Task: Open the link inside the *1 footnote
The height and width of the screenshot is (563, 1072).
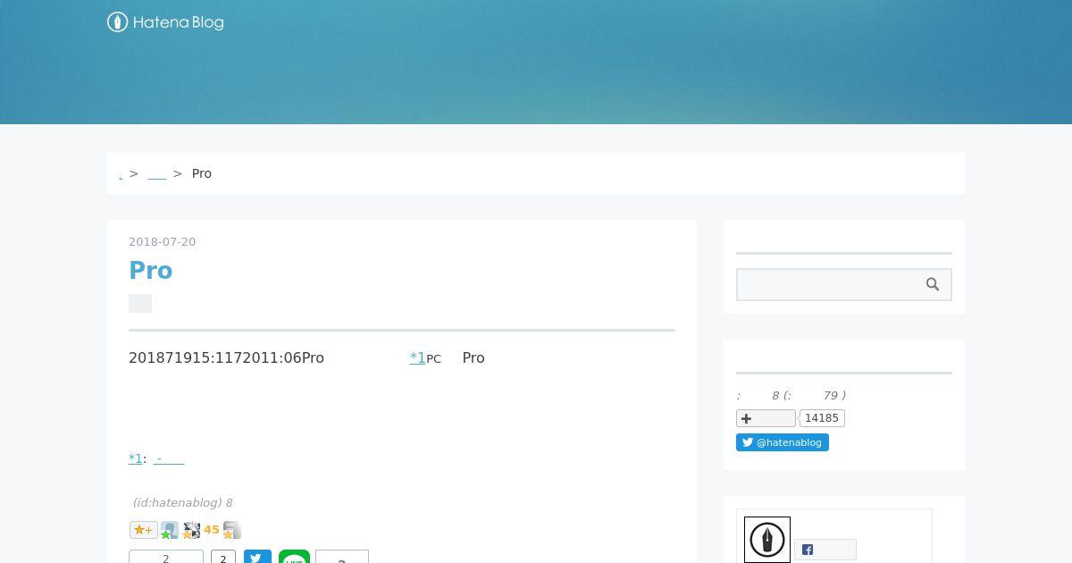Action: click(x=169, y=458)
